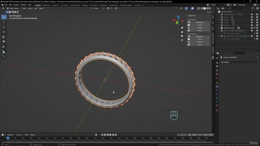Viewport: 260px width, 146px height.
Task: Click Auto Boolean Difference button
Action: click(198, 22)
